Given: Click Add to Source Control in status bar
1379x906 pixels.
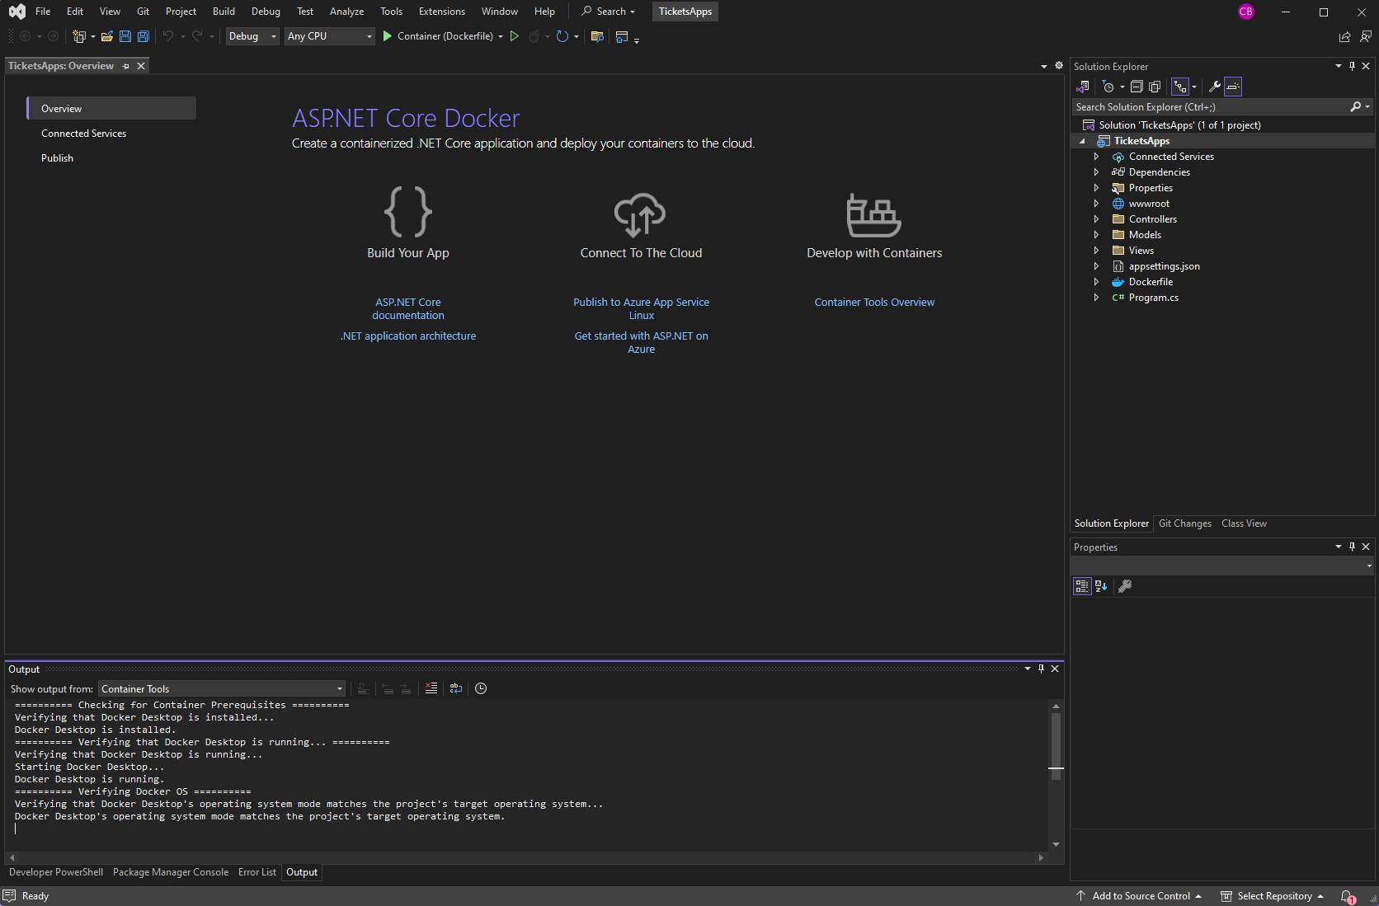Looking at the screenshot, I should [1141, 896].
